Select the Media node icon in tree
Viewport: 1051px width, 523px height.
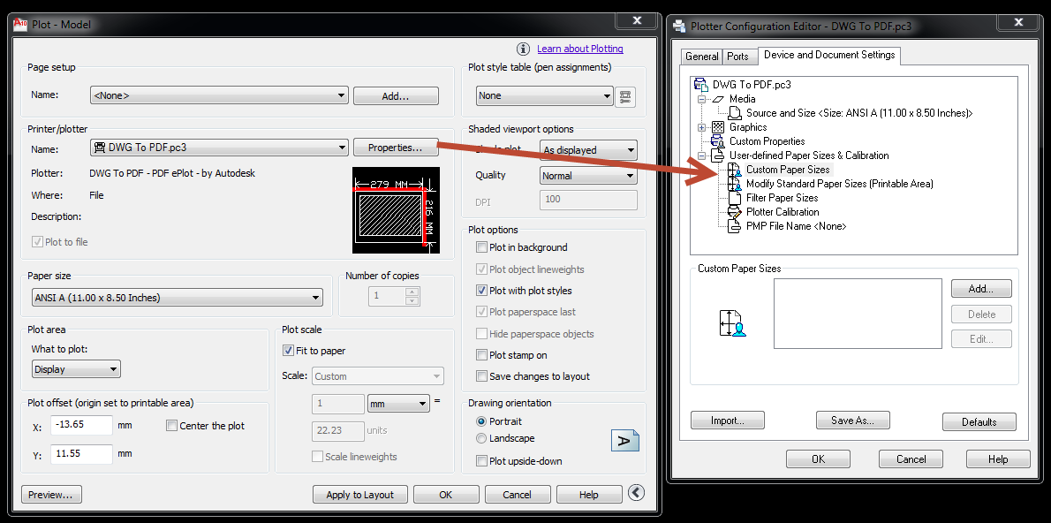[x=719, y=99]
